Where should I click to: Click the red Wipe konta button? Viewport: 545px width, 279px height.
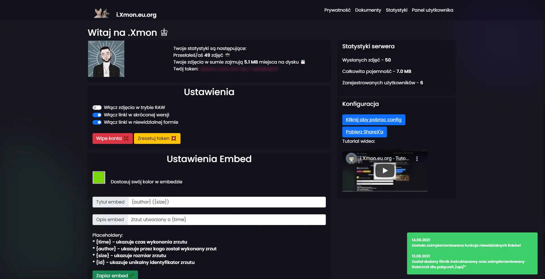112,139
